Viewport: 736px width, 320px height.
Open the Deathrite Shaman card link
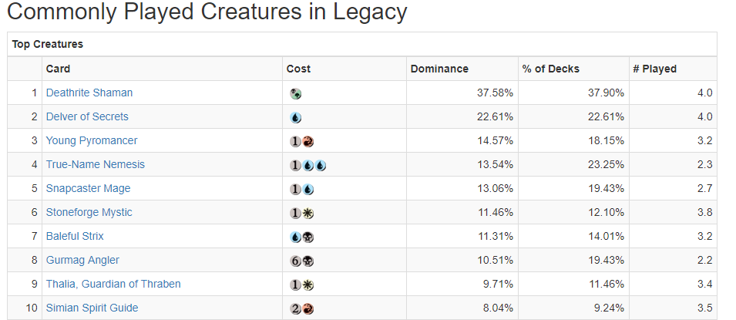[x=89, y=93]
